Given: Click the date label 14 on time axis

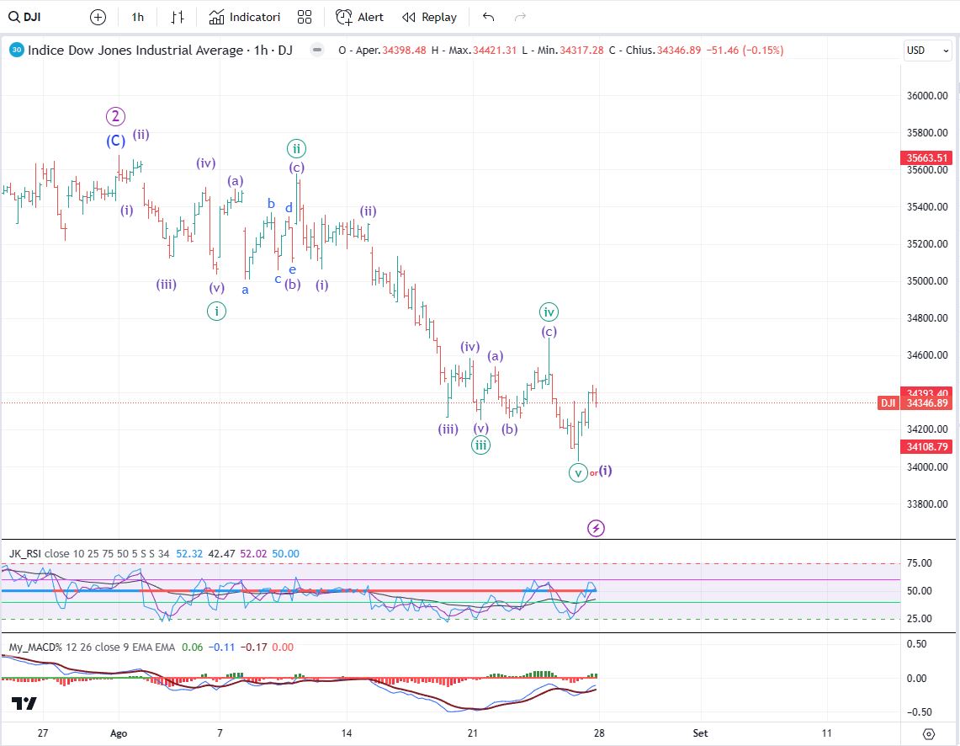Looking at the screenshot, I should coord(347,733).
